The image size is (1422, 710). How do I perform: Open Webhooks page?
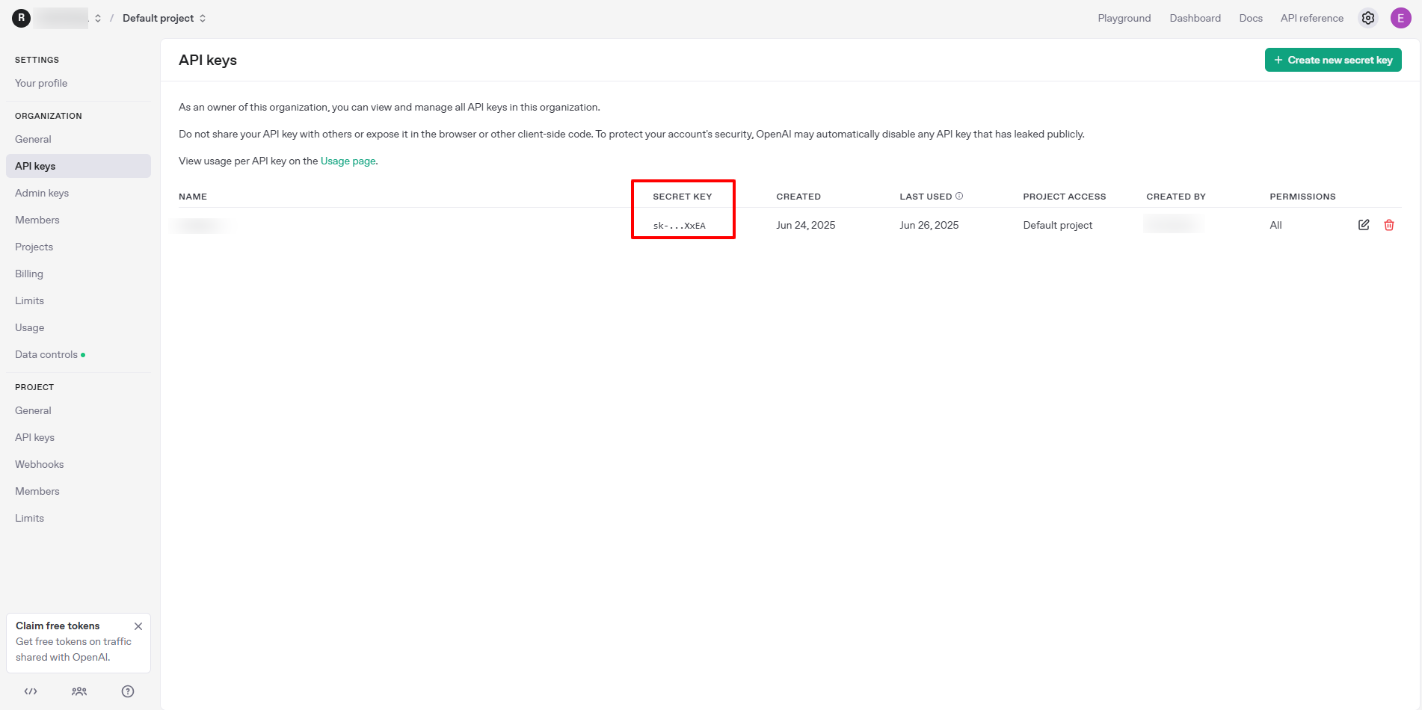point(79,464)
